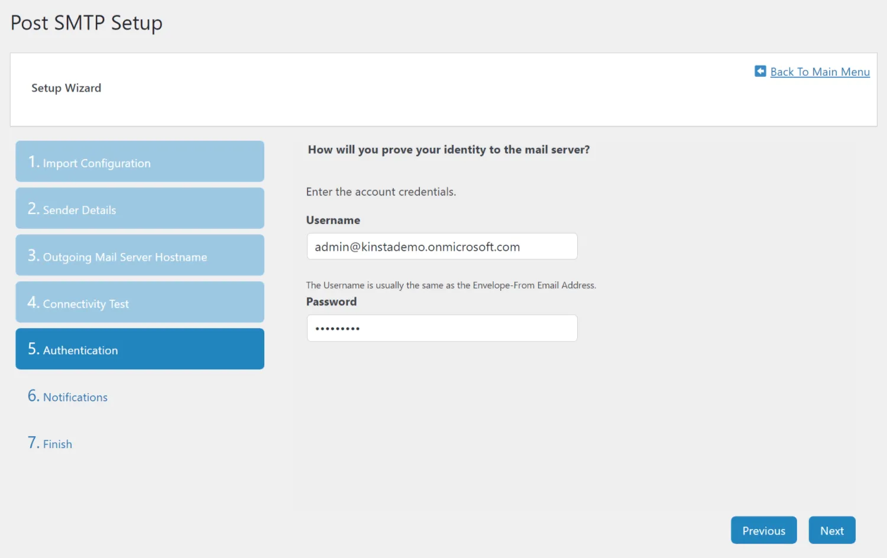
Task: Click 'Enter the account credentials.' text
Action: click(381, 192)
